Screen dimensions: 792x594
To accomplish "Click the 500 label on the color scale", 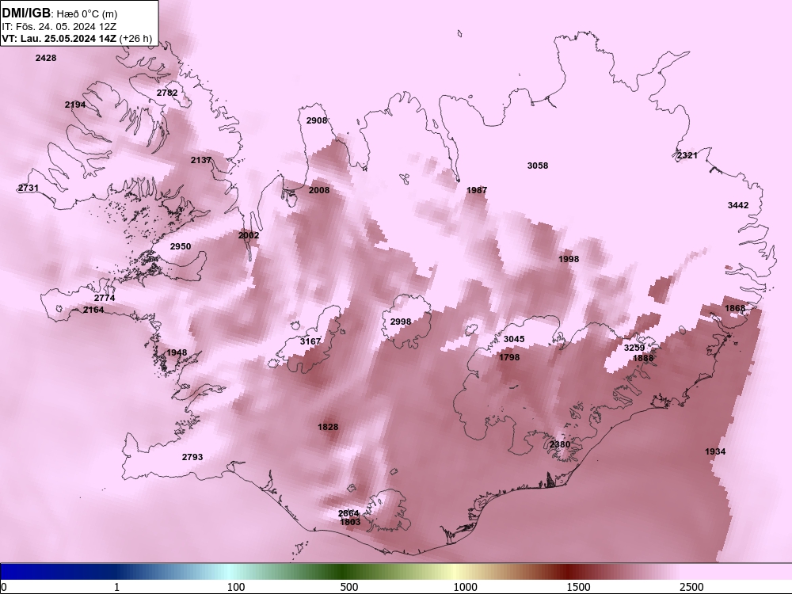I will coord(349,587).
